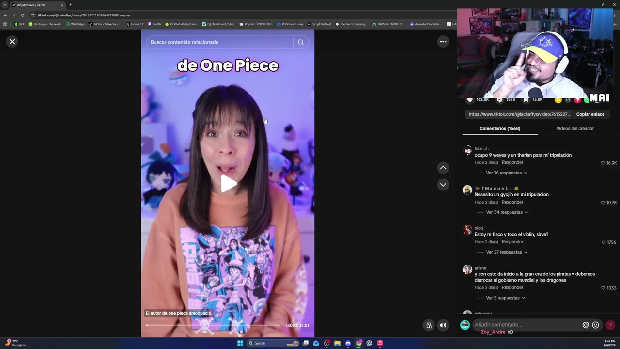Like the video with heart icon
Screen dimensions: 620x349
(469, 100)
